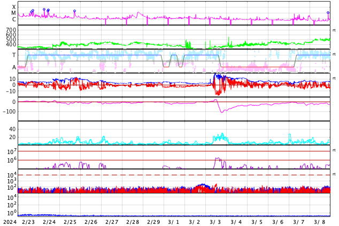The image size is (339, 226).
Task: Click the "M" flare class axis label
Action: pyautogui.click(x=13, y=13)
